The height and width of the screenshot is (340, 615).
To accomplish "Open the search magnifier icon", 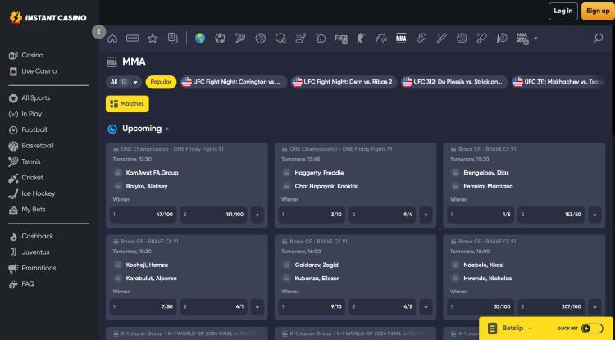I will (598, 39).
